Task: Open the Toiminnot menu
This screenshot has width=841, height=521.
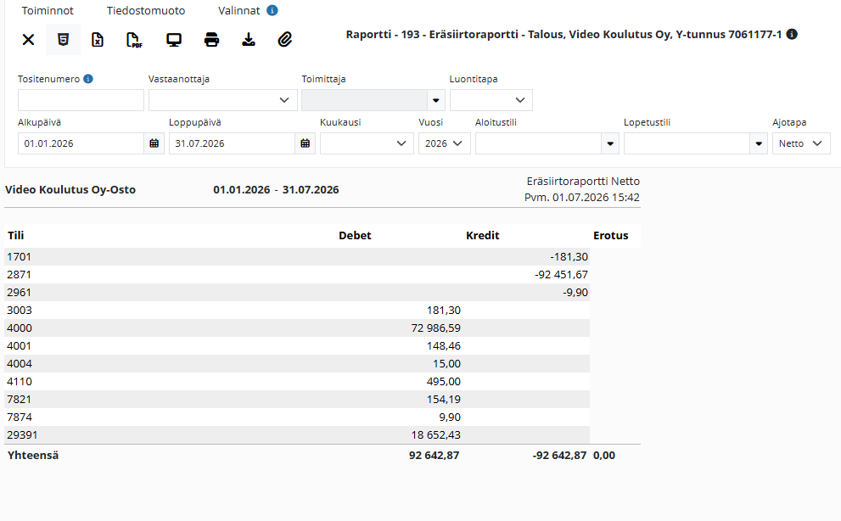Action: (48, 11)
